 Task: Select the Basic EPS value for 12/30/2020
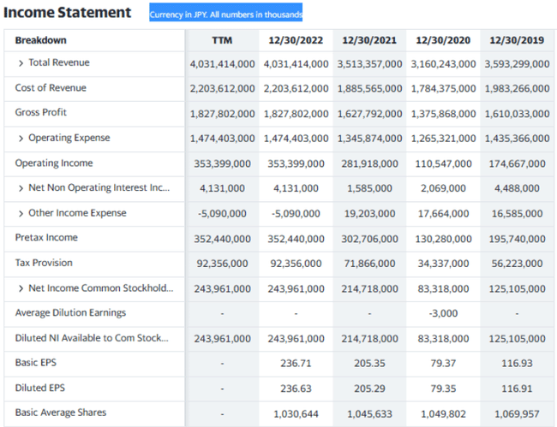443,364
